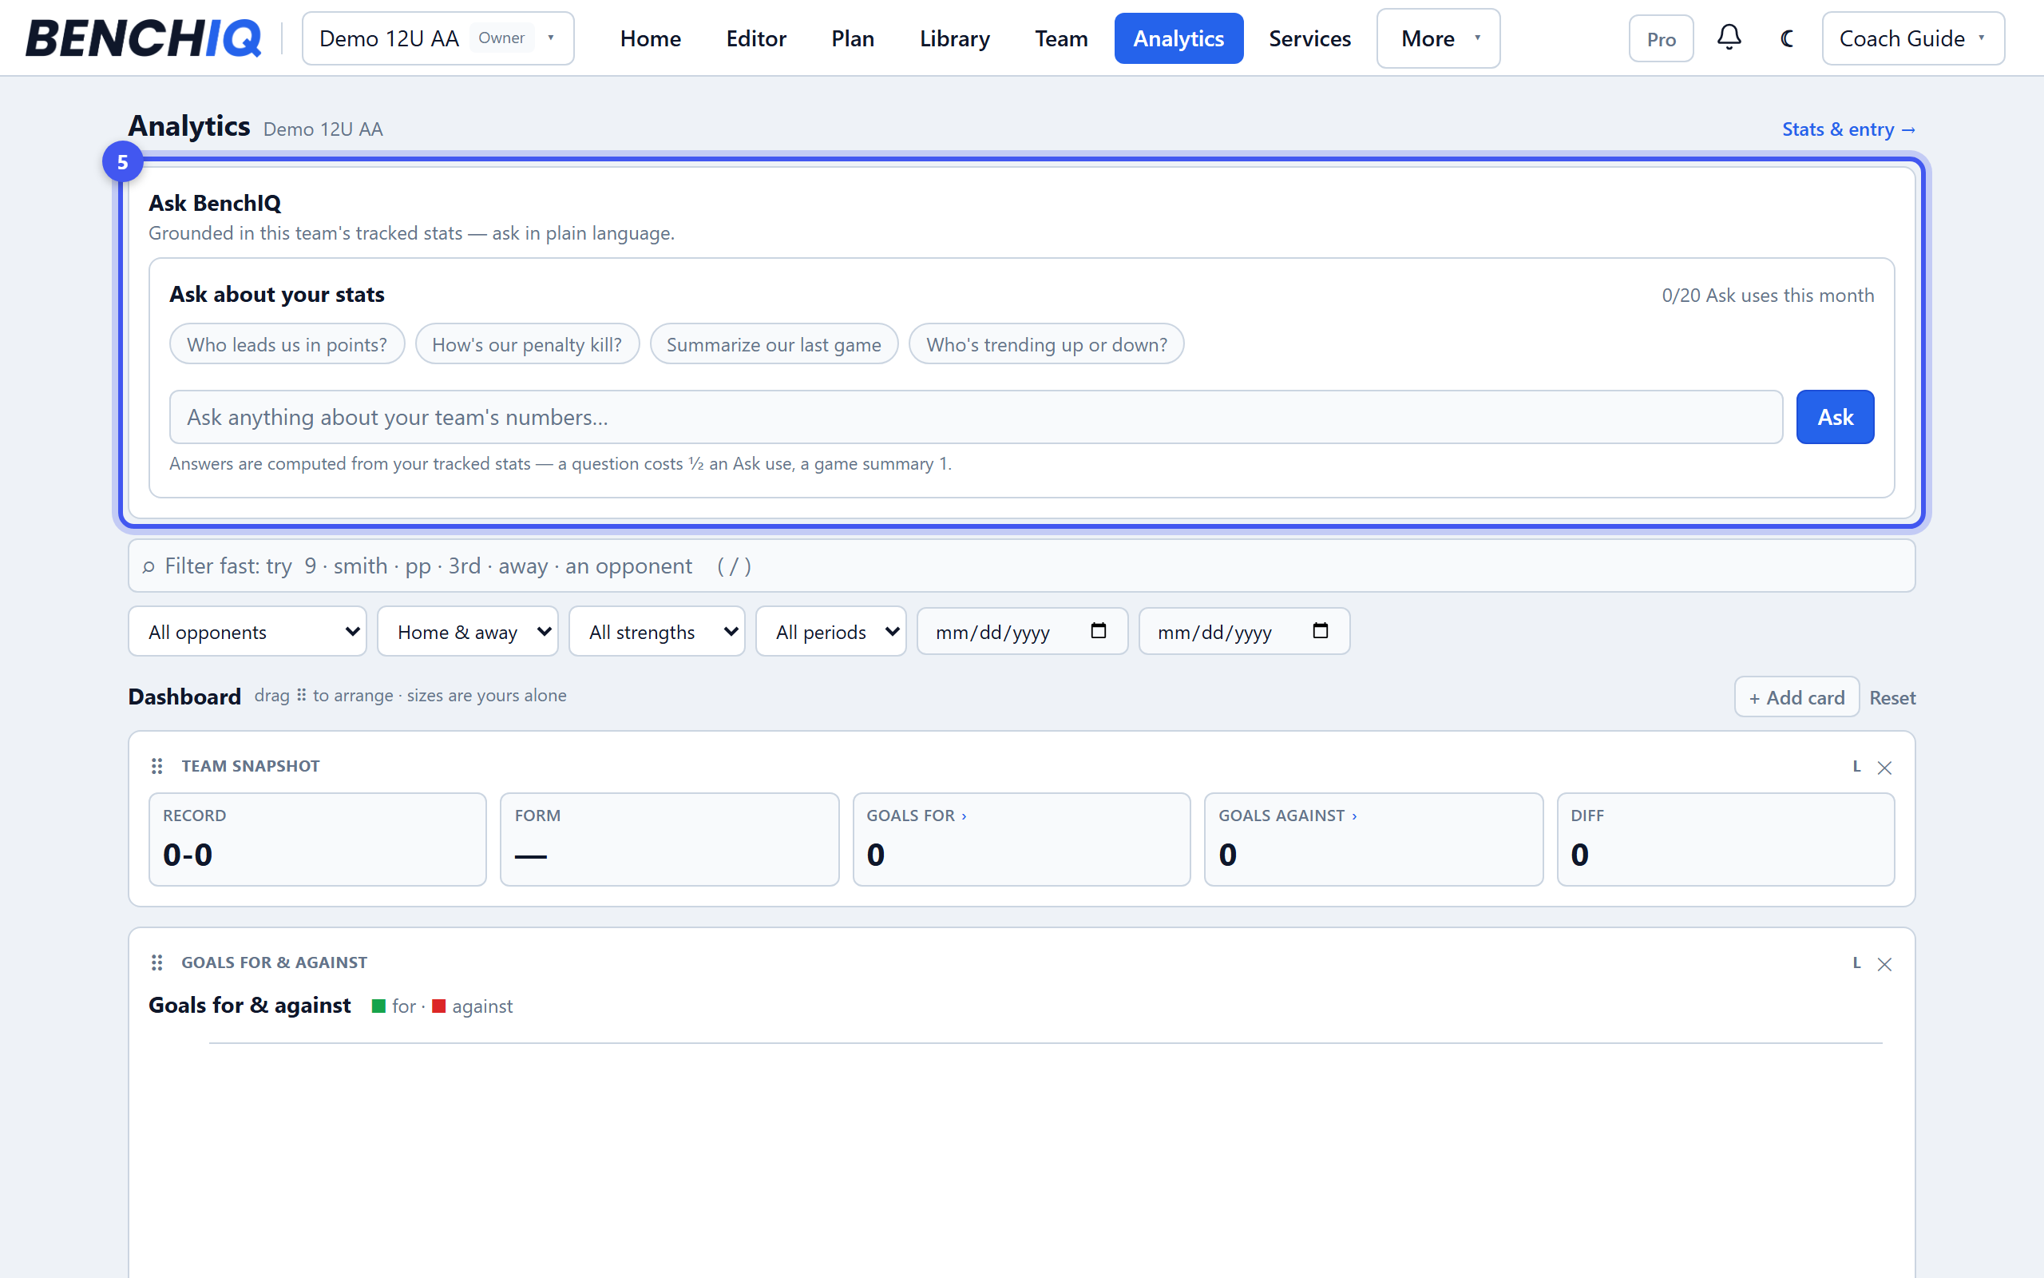Screen dimensions: 2044x1278
Task: Choose 'Who leads us in points?' suggestion
Action: coord(287,344)
